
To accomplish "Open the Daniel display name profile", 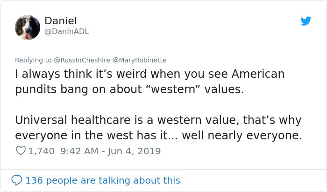I will [x=61, y=21].
